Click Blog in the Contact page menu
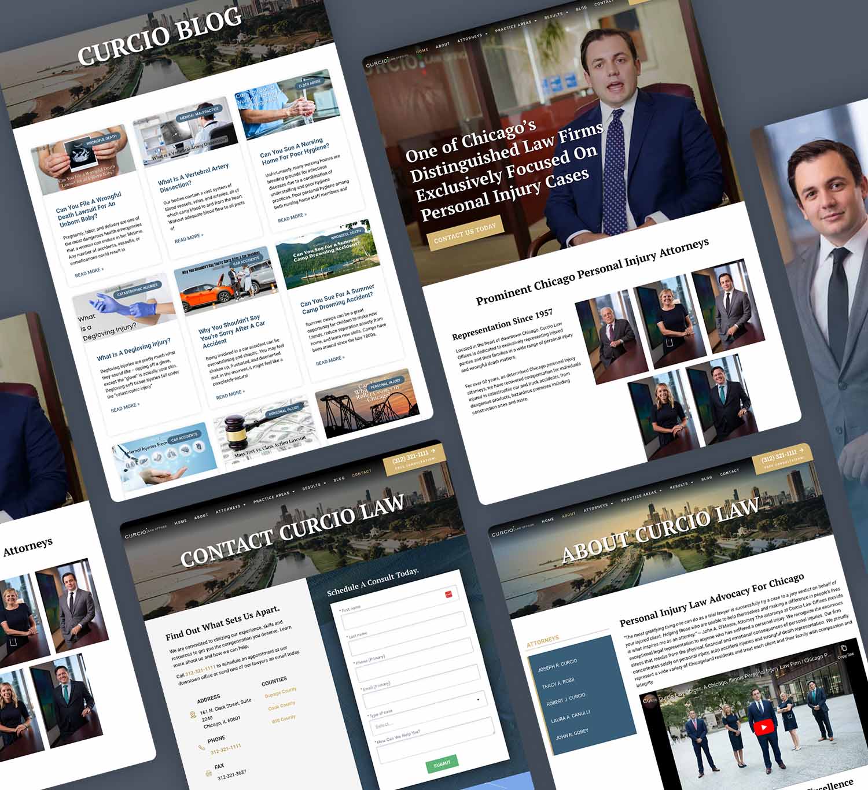Screen dimensions: 868x790 [339, 478]
